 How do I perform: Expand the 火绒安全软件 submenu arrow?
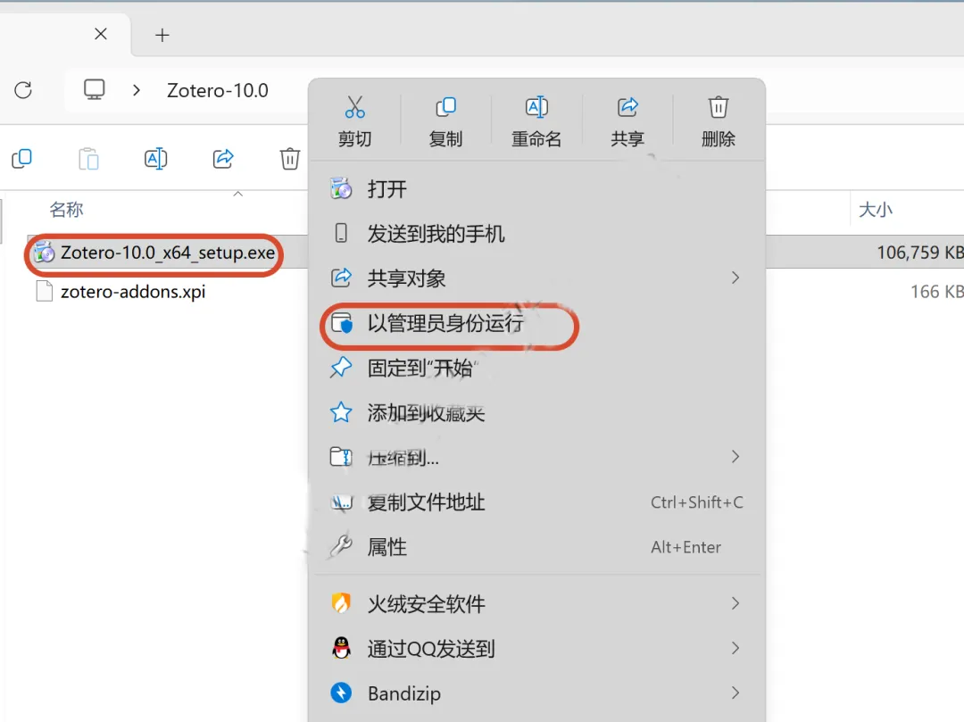click(735, 603)
